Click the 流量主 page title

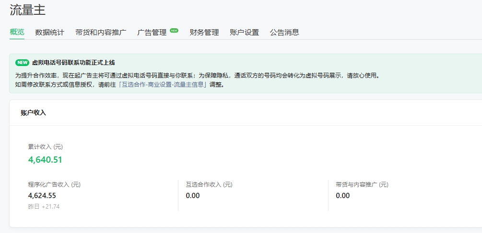coord(28,10)
